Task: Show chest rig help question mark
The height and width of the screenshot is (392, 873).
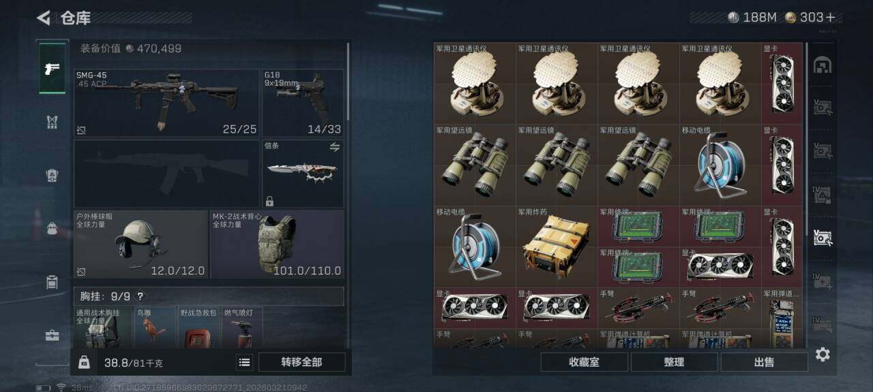Action: (140, 297)
